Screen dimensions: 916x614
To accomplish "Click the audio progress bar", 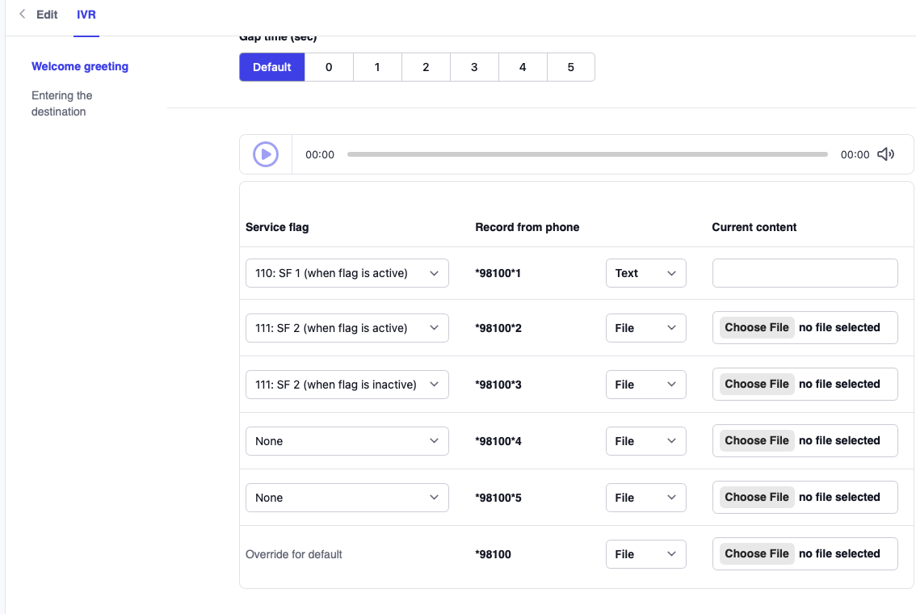I will (587, 154).
